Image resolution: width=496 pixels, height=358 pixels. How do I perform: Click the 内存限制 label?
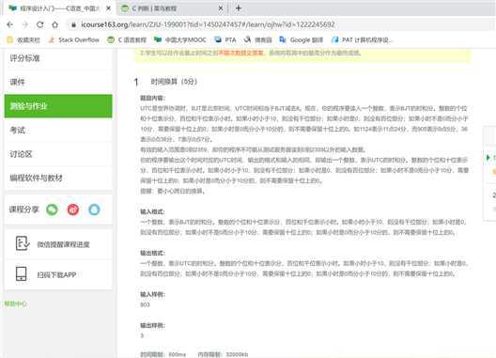pos(210,354)
